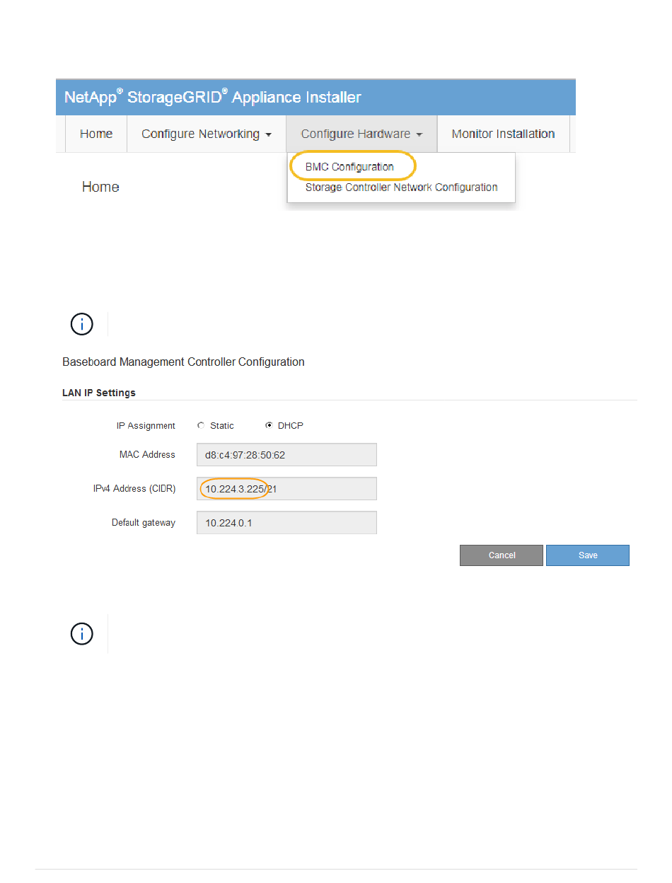Click the NetApp StorageGRID Appliance Installer title
The image size is (672, 883).
coord(213,98)
